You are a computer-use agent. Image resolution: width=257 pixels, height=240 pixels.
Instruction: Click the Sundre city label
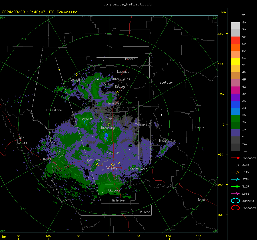[x=87, y=118]
